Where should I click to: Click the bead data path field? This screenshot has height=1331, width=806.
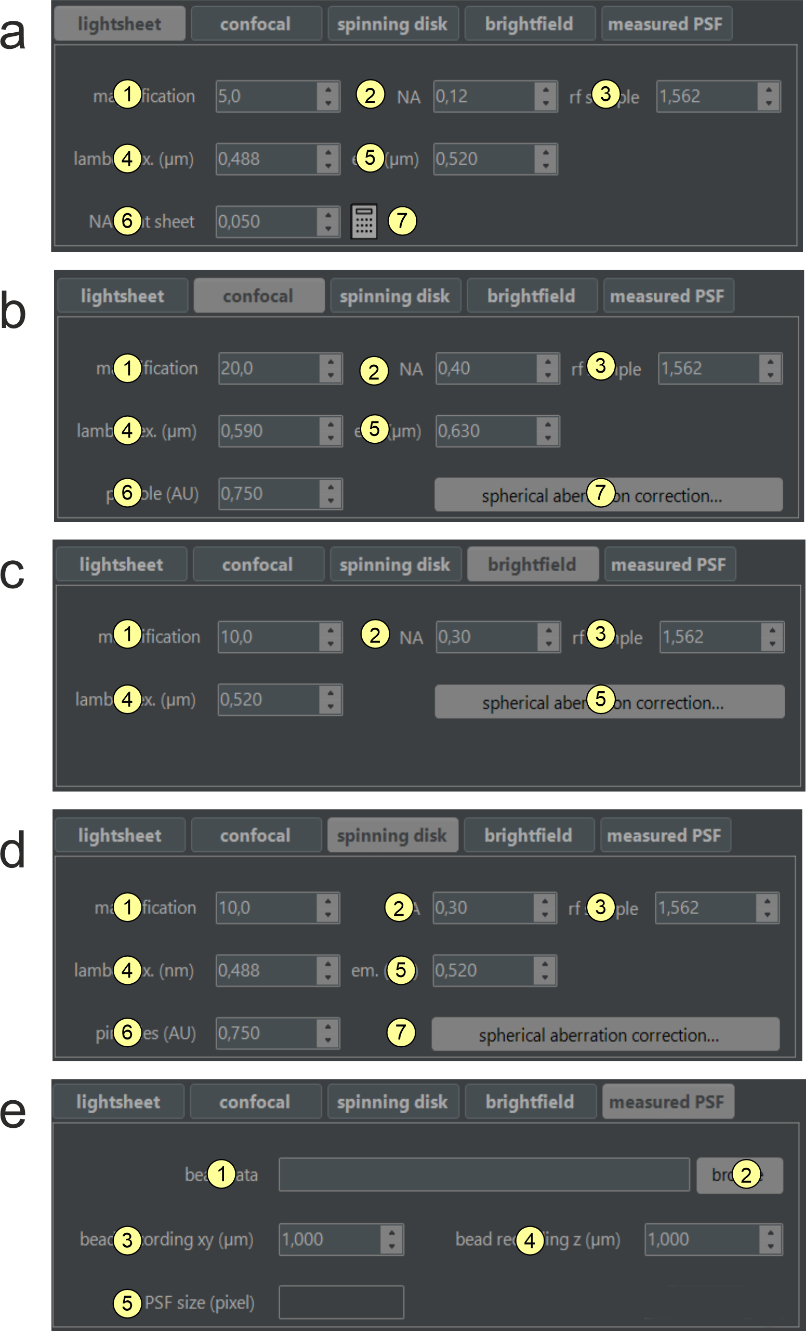(483, 1175)
